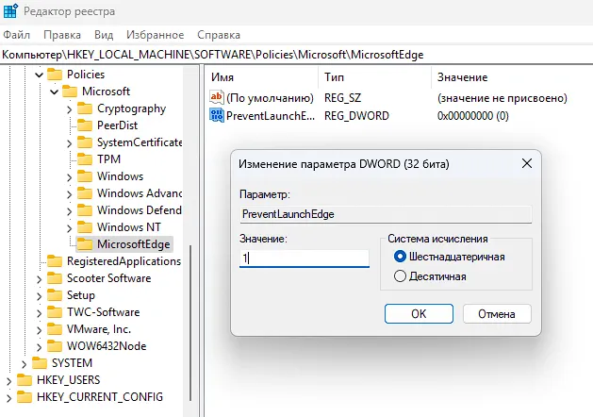The image size is (593, 417).
Task: Expand the SYSTEM node chevron
Action: pyautogui.click(x=24, y=364)
